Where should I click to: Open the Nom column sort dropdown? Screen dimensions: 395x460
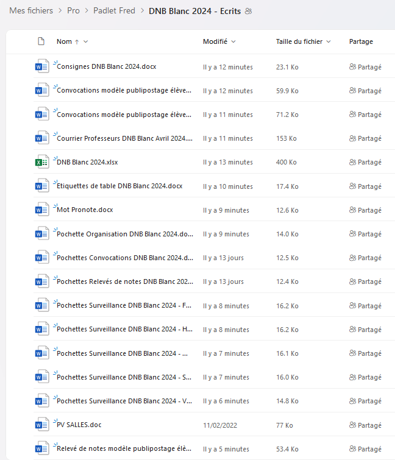(86, 41)
